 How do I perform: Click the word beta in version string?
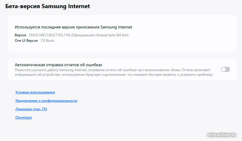pyautogui.click(x=112, y=35)
